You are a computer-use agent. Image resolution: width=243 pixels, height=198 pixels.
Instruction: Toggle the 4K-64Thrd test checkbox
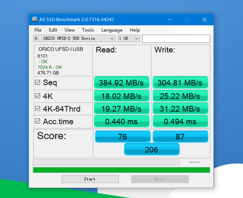tap(37, 109)
